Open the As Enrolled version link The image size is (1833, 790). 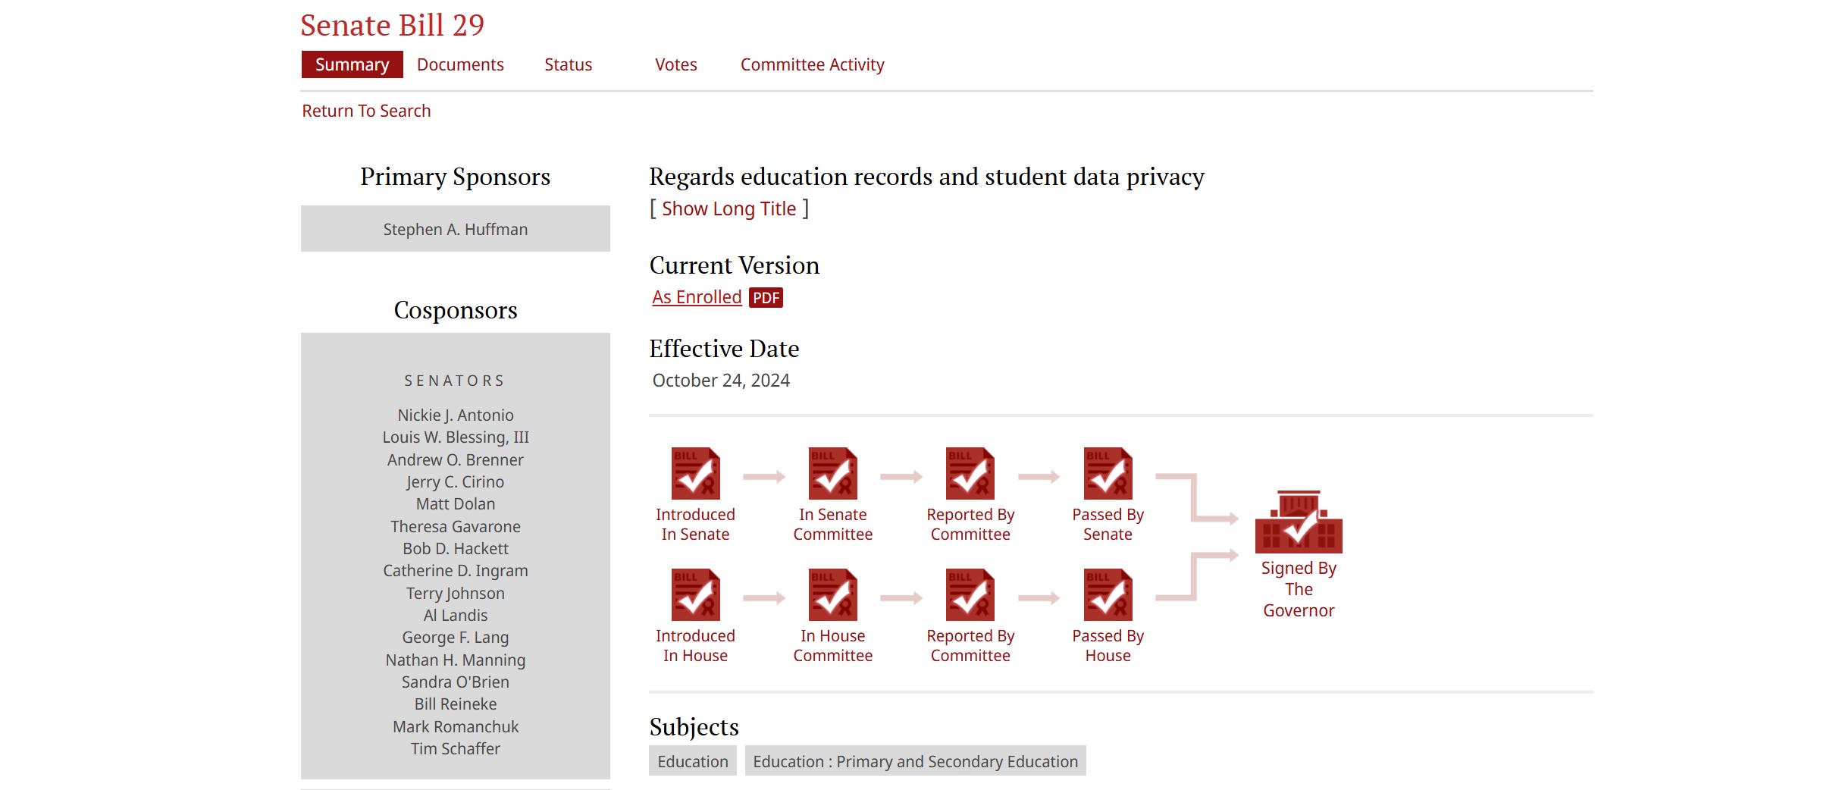point(697,297)
